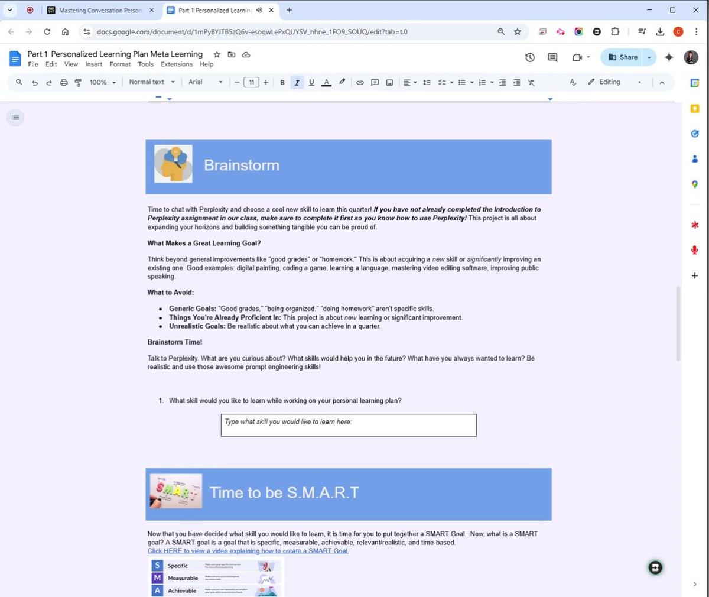The width and height of the screenshot is (709, 597).
Task: Click the skill answer text box
Action: 349,425
